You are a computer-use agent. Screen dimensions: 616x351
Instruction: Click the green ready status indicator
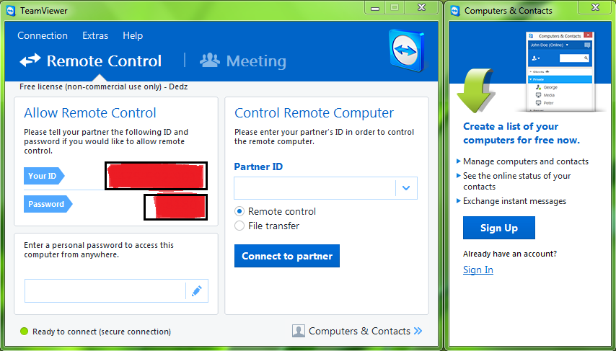coord(24,332)
